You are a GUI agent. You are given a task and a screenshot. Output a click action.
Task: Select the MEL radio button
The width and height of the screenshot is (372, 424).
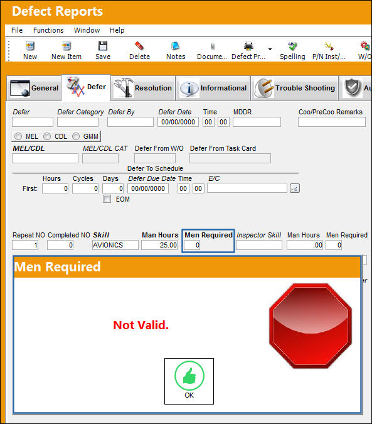click(x=18, y=136)
